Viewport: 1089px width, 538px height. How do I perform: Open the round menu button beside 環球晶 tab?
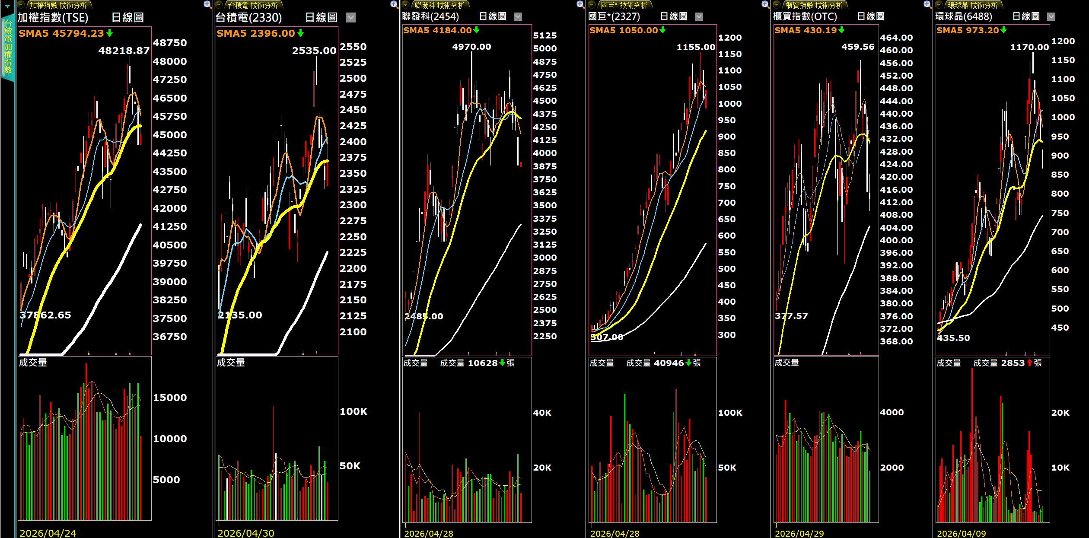pos(939,5)
